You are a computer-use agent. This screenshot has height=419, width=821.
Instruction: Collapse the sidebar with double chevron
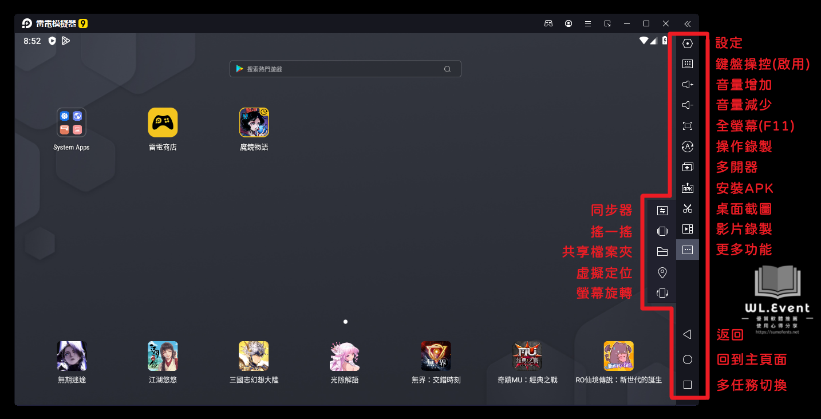click(x=687, y=24)
